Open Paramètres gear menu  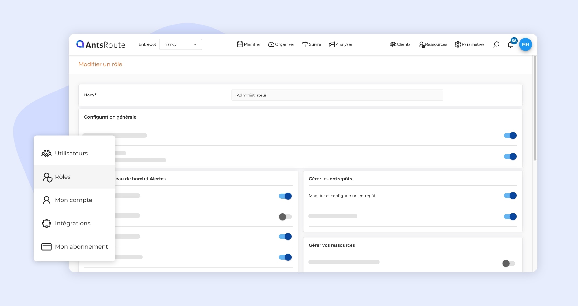click(x=469, y=44)
